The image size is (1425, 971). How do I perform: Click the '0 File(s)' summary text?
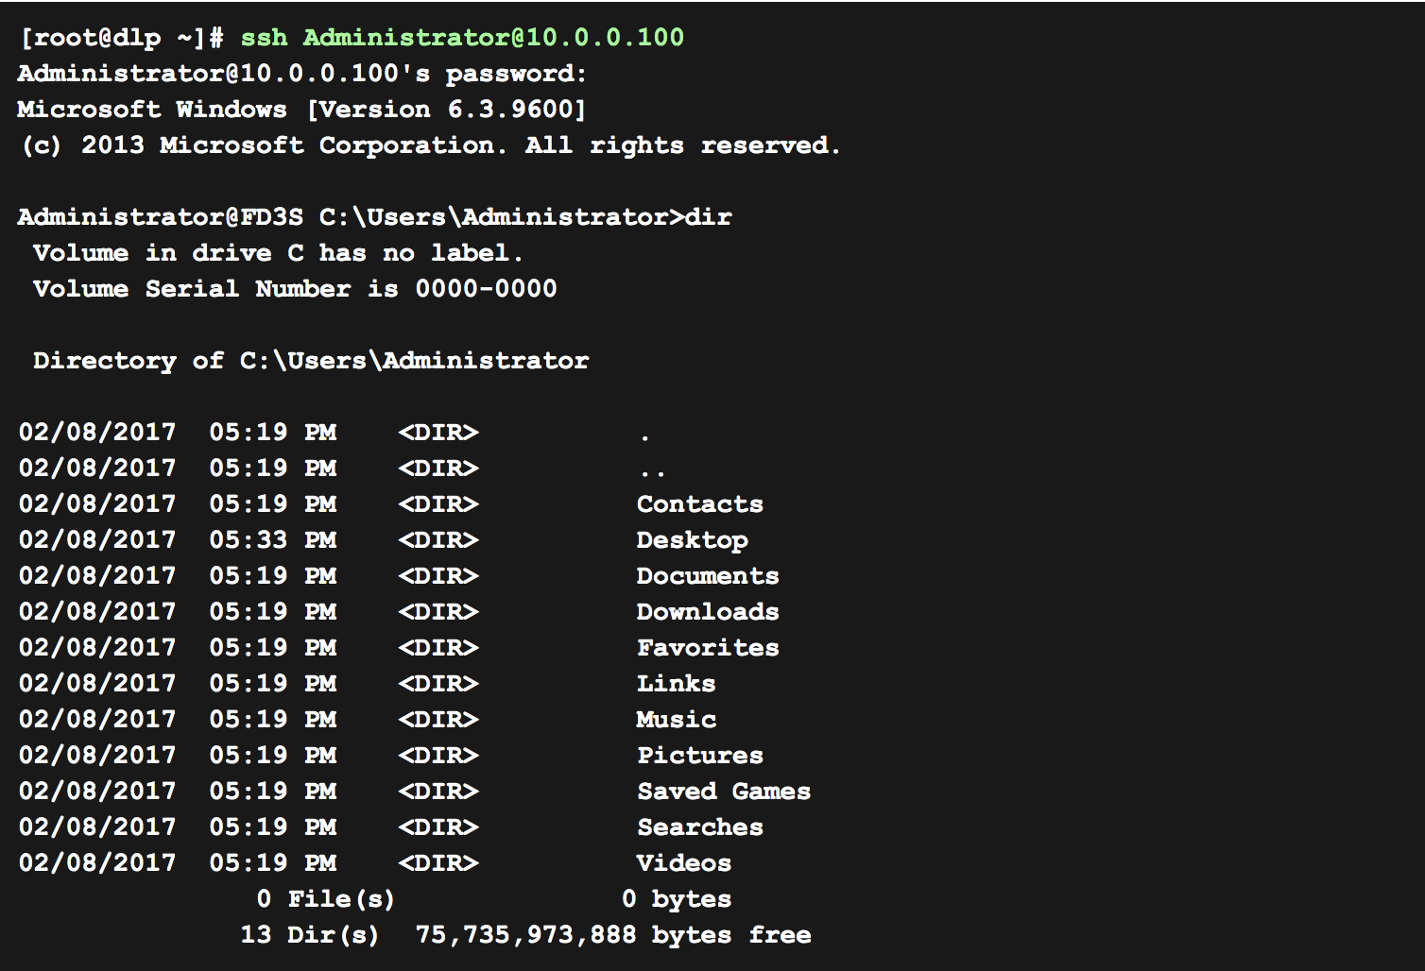[326, 899]
